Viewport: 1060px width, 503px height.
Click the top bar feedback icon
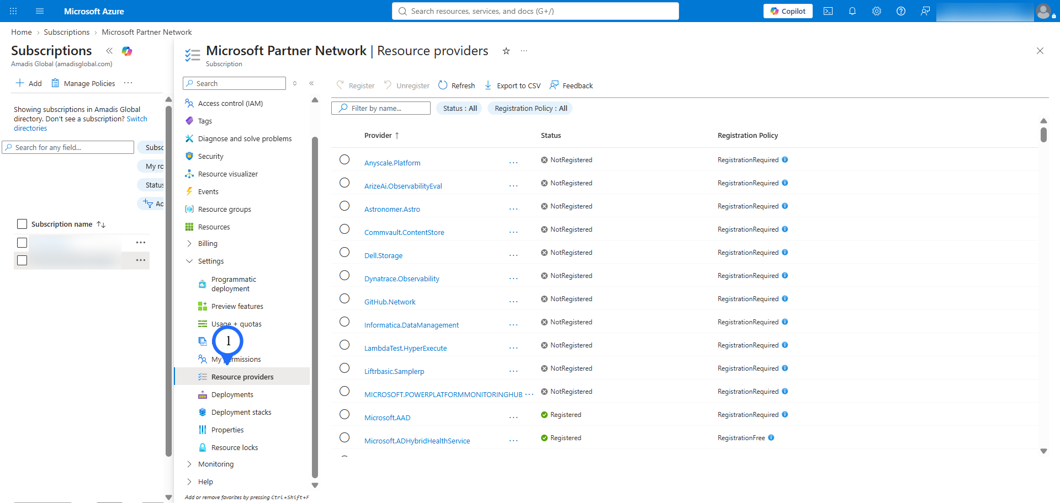point(925,11)
